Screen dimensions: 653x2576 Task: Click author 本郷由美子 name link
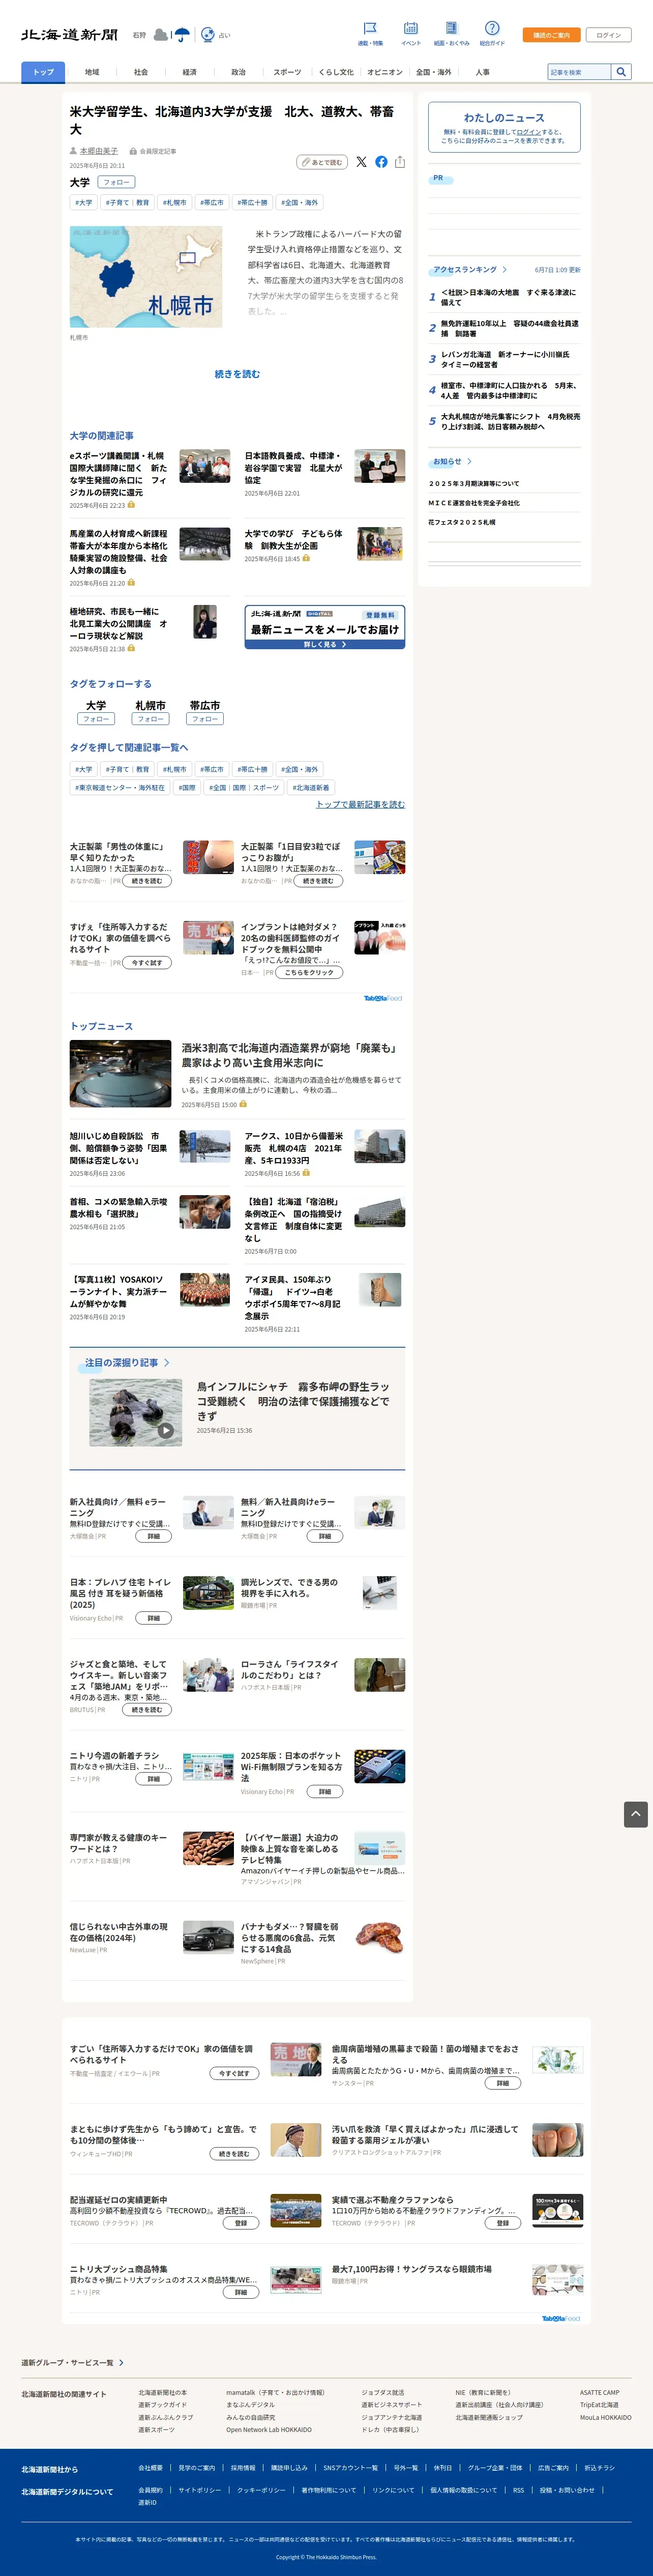98,151
